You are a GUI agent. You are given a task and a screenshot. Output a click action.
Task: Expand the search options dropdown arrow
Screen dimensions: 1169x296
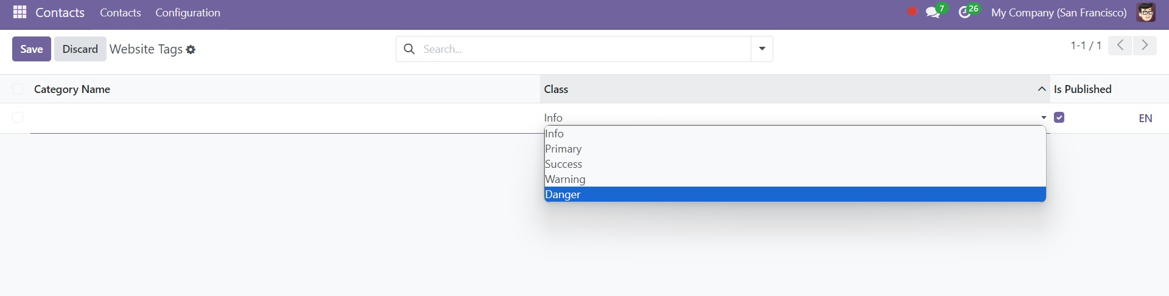762,49
